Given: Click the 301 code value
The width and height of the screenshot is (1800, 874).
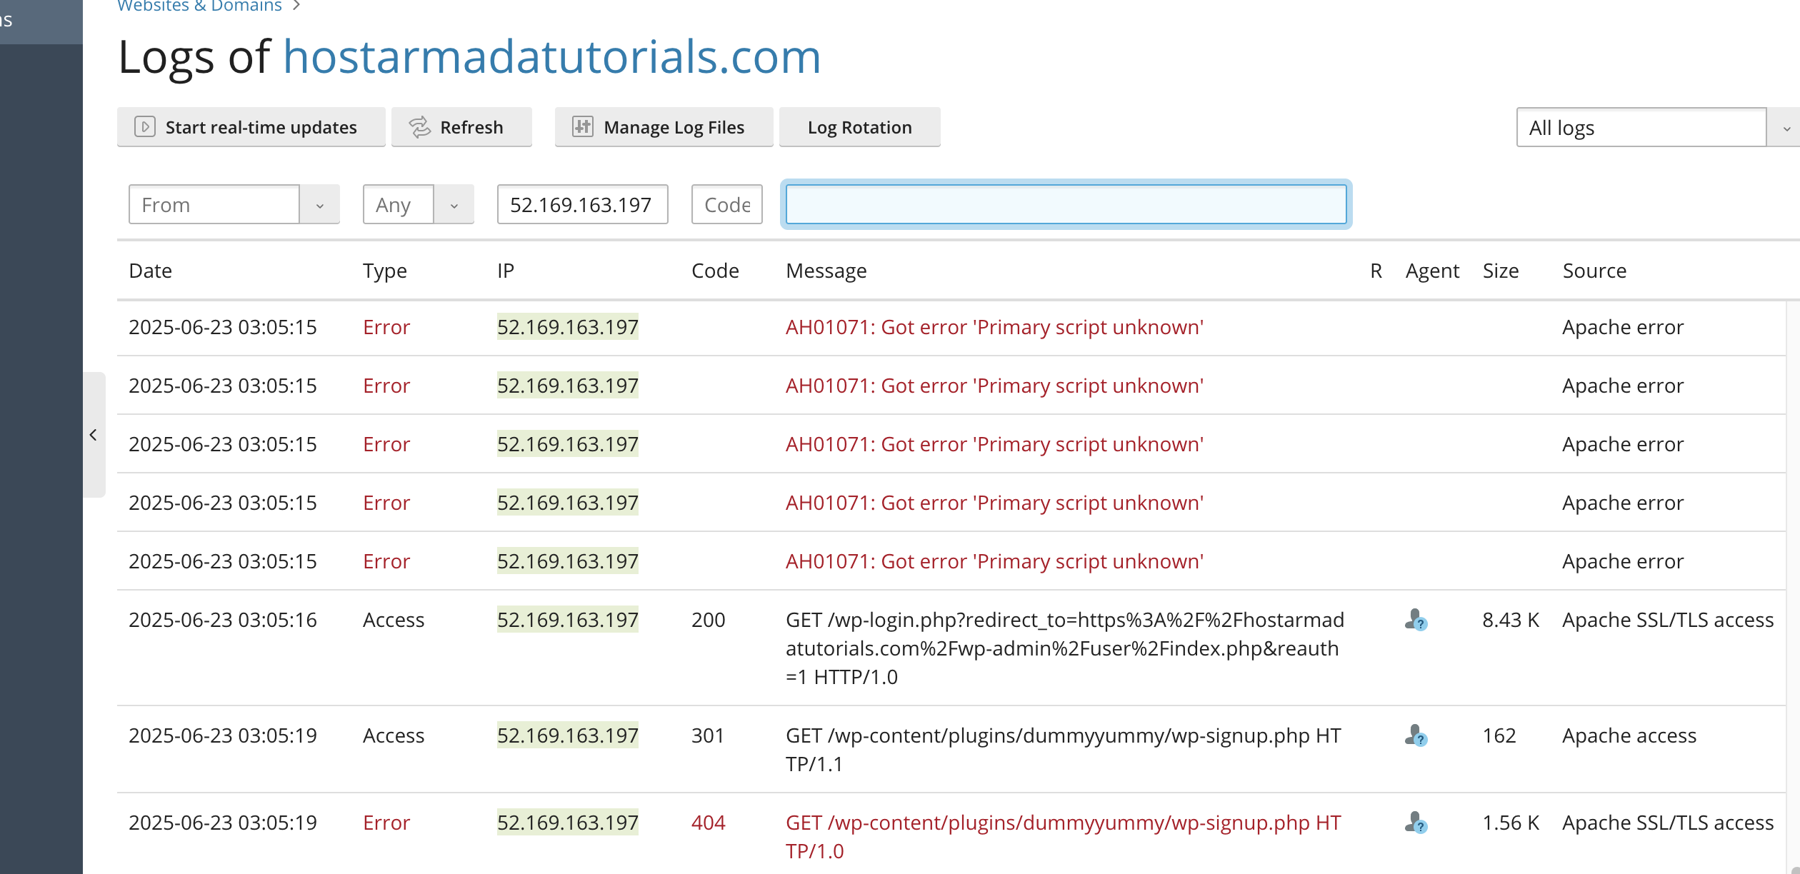Looking at the screenshot, I should coord(708,735).
